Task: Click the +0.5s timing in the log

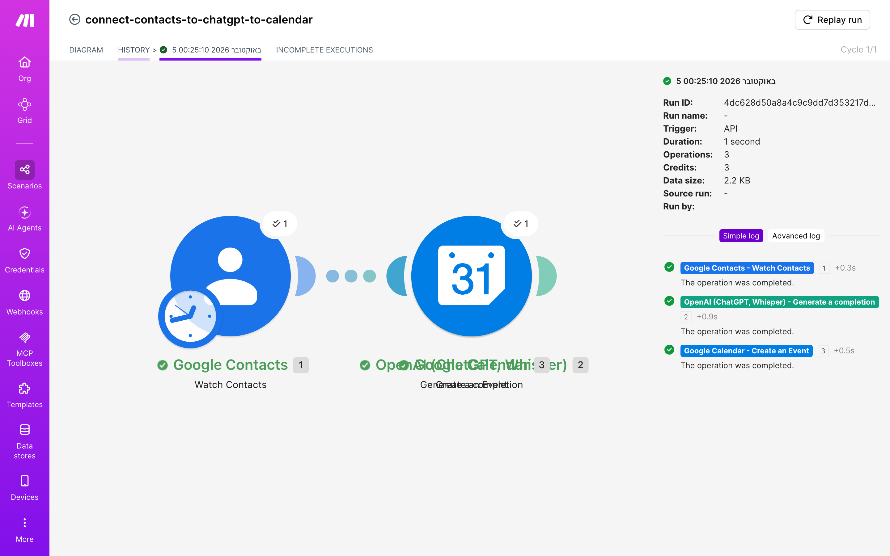Action: [844, 351]
